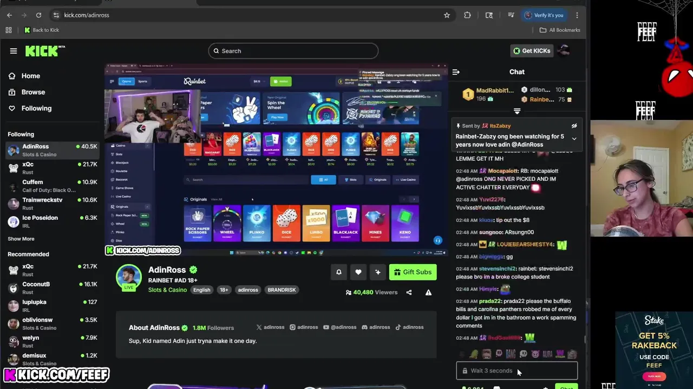Open AdinRoss YouTube link

pyautogui.click(x=339, y=327)
